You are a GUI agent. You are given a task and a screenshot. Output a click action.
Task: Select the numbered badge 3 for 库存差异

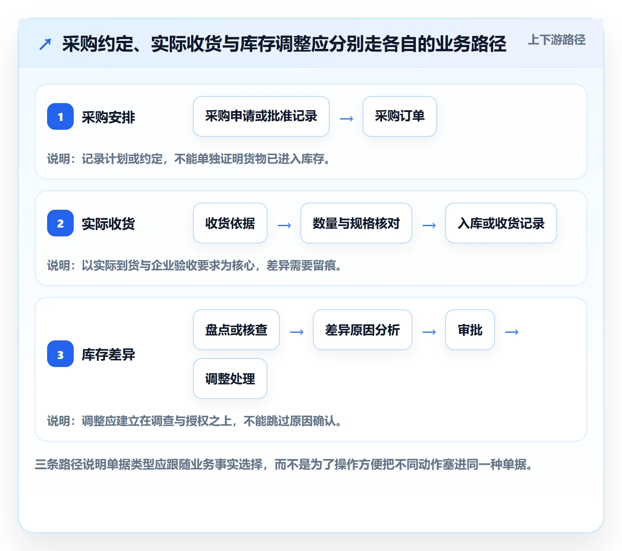(x=60, y=354)
